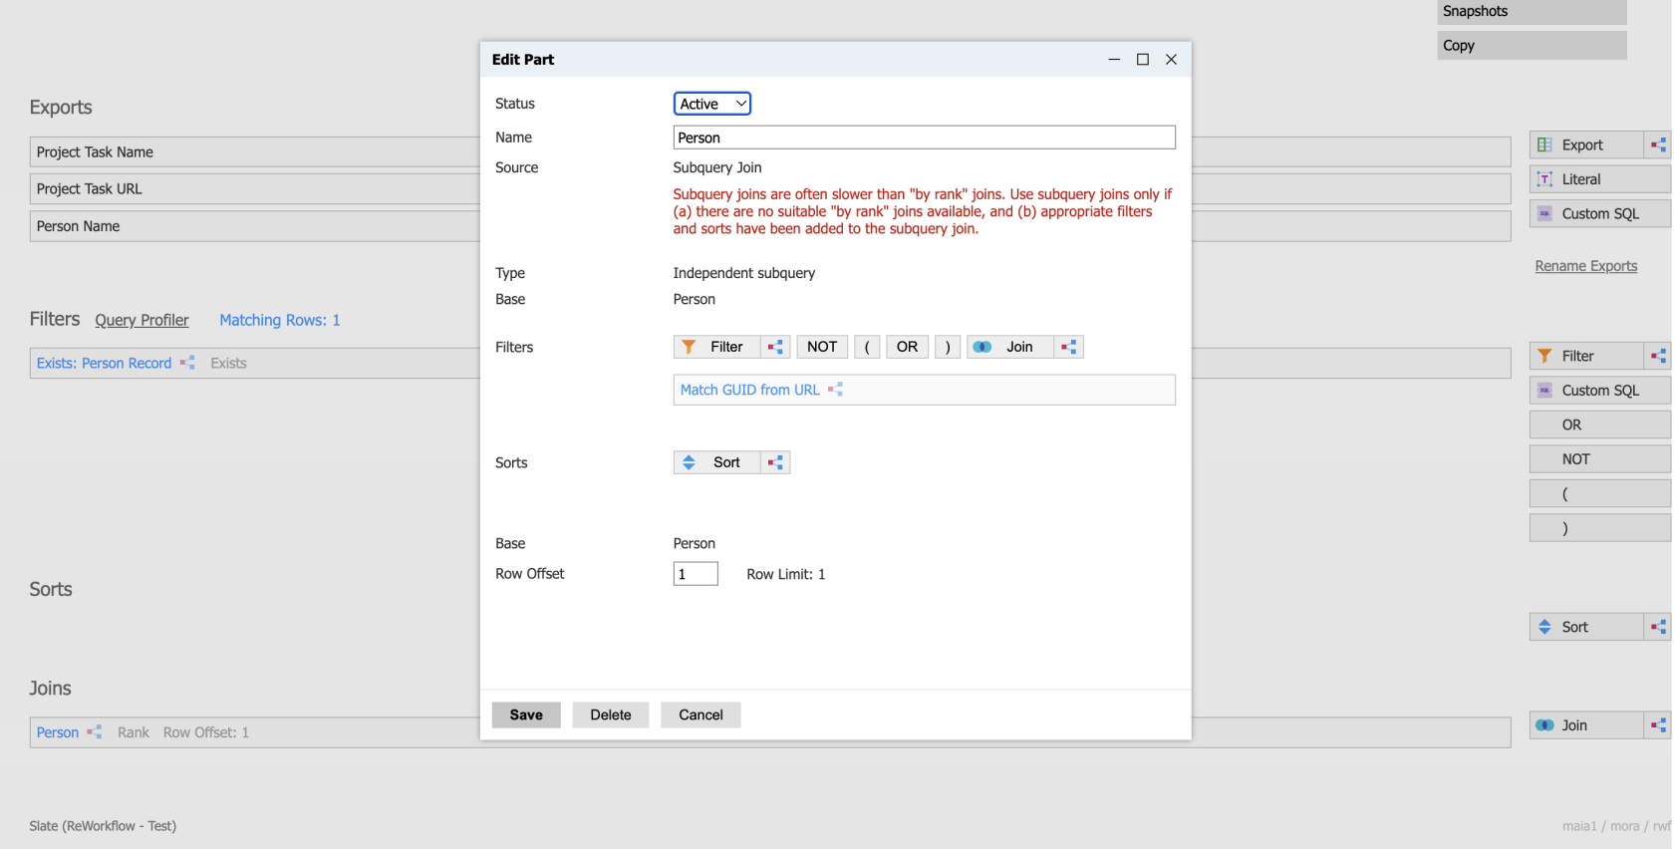Open the Status dropdown showing Active

(711, 104)
